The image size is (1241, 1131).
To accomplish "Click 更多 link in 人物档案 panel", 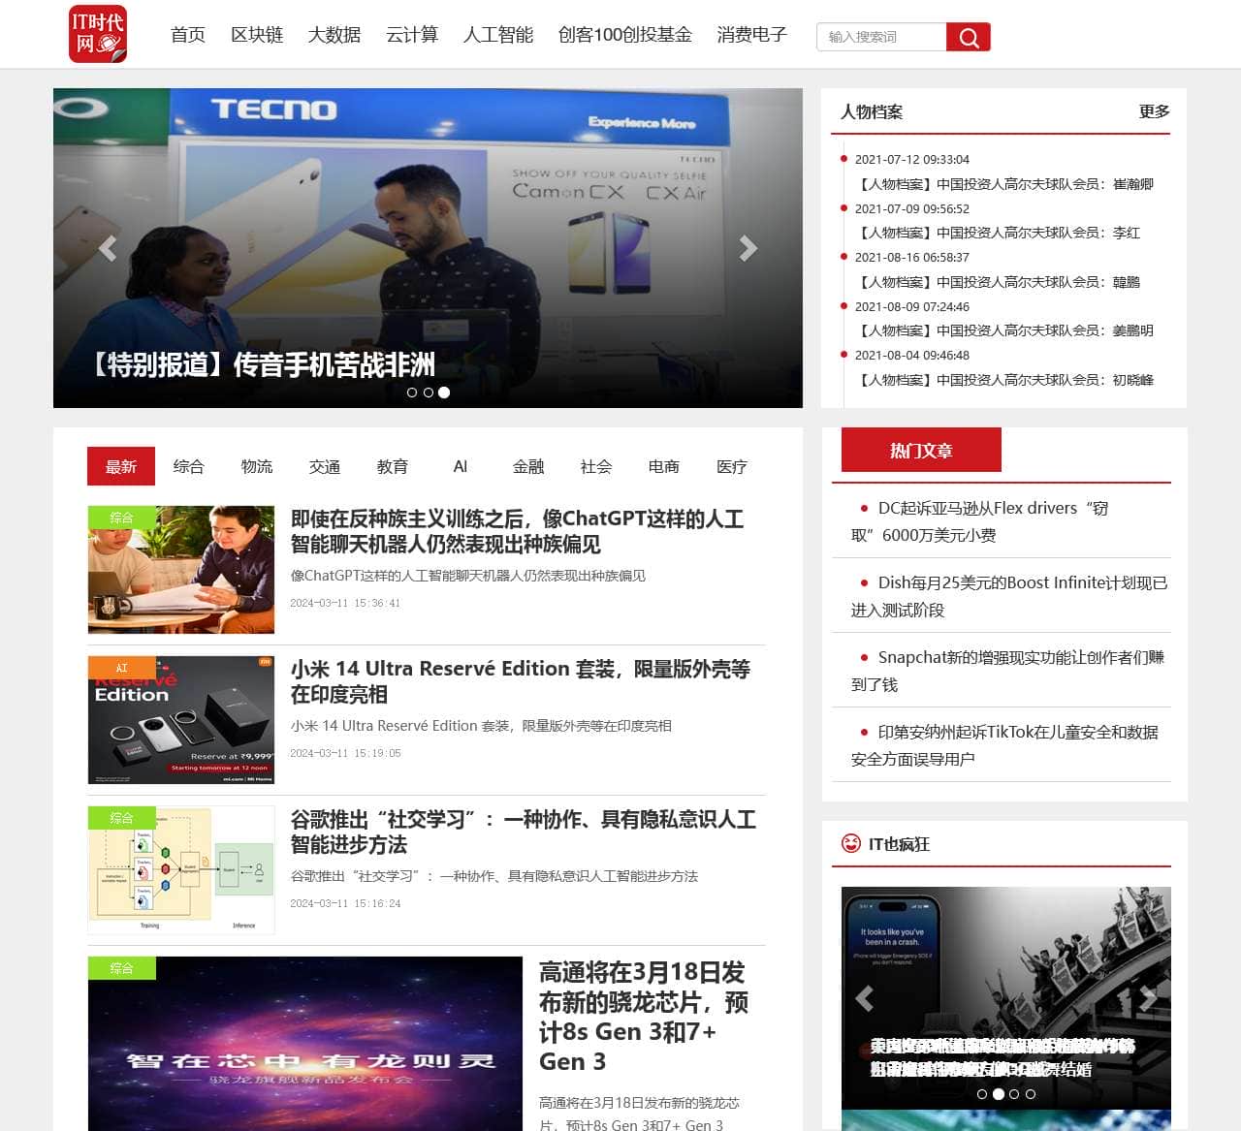I will pyautogui.click(x=1155, y=111).
